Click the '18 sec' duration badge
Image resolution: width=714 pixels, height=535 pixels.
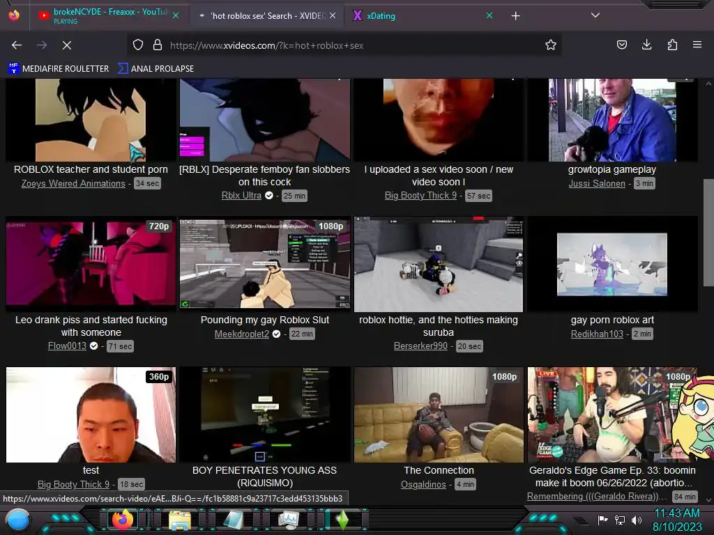tap(131, 485)
